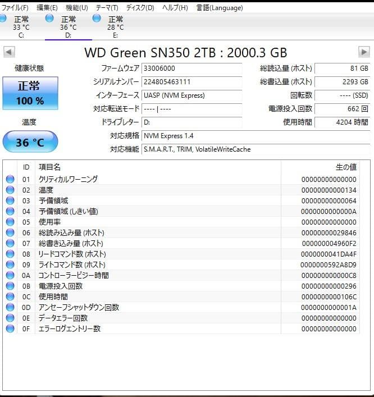Click the status icon for row 08
Image resolution: width=374 pixels, height=397 pixels.
10,254
